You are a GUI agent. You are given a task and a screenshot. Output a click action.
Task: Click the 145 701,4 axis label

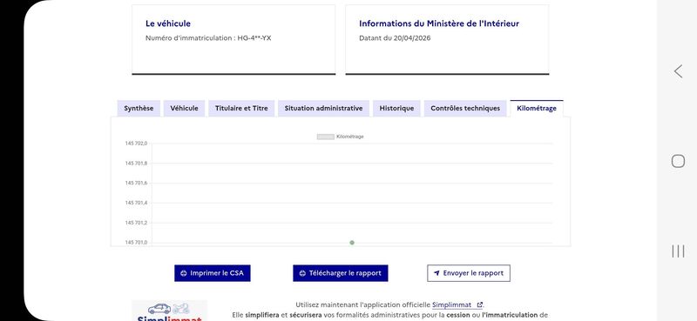coord(136,203)
